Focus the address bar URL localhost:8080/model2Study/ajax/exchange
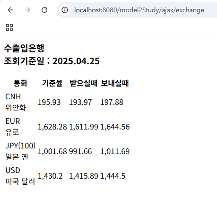 tap(139, 10)
